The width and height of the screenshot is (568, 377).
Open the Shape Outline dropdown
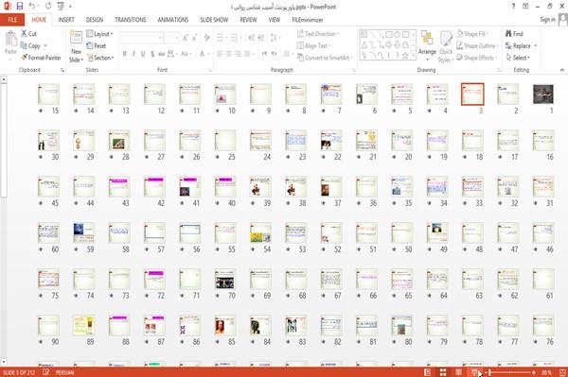(x=477, y=46)
